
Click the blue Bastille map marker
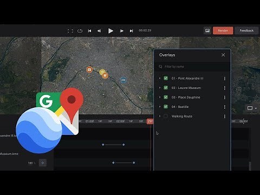point(123,80)
